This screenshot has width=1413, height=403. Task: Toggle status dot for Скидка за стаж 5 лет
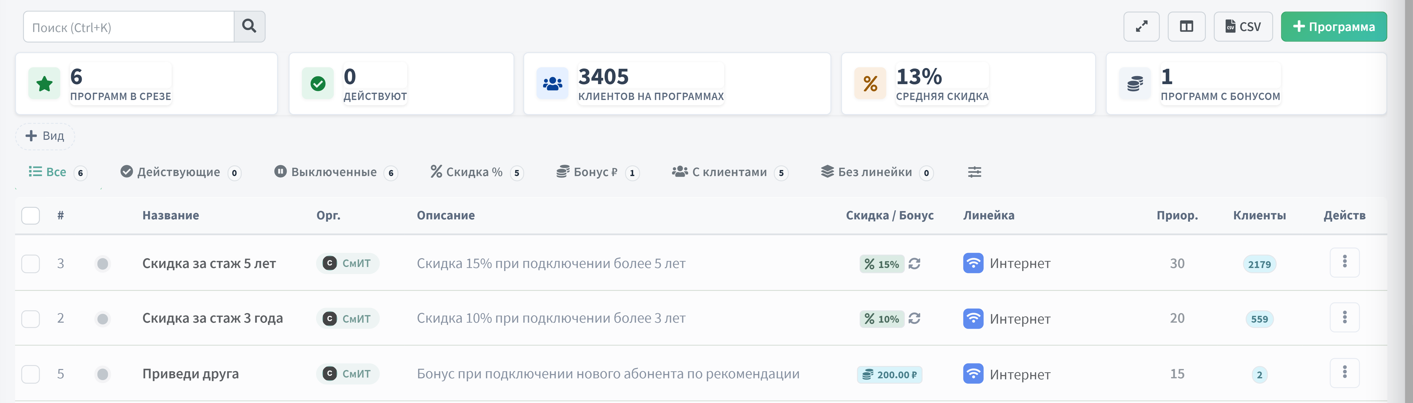coord(103,264)
